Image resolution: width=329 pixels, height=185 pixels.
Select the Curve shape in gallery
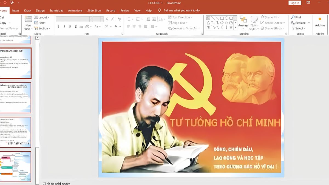[217, 27]
